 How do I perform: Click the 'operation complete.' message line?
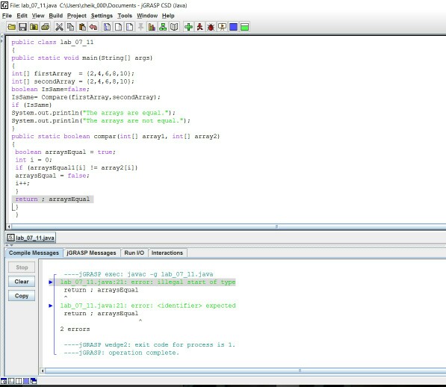click(122, 353)
